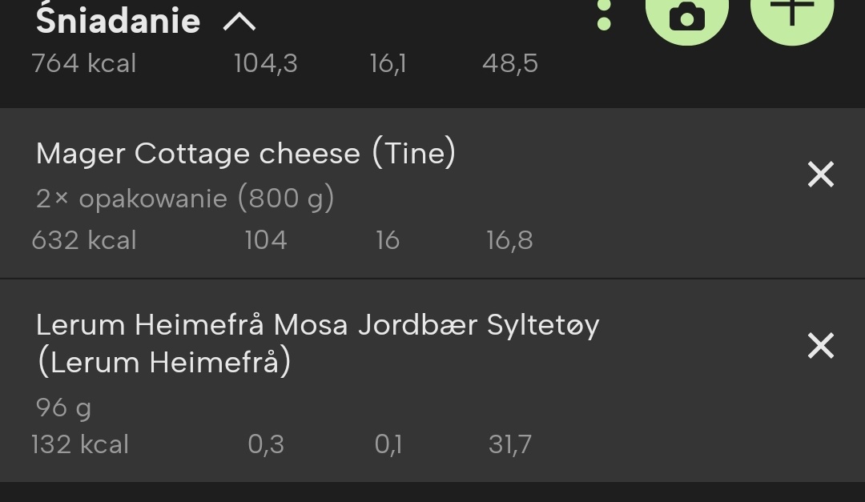Select the 132 kcal jam value

pos(80,444)
